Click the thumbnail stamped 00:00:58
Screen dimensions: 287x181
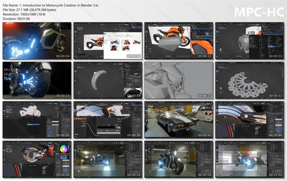click(x=179, y=159)
